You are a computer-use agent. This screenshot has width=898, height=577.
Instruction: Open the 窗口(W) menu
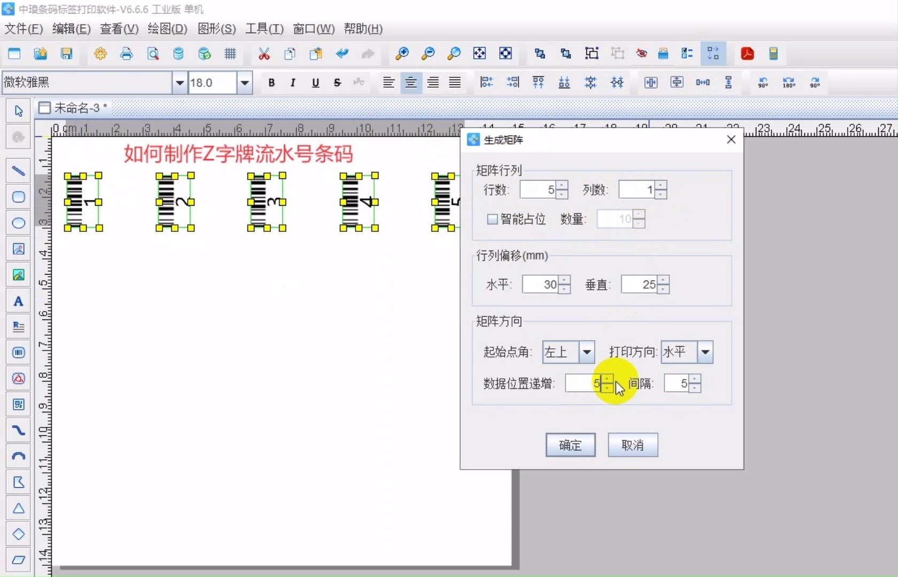314,29
